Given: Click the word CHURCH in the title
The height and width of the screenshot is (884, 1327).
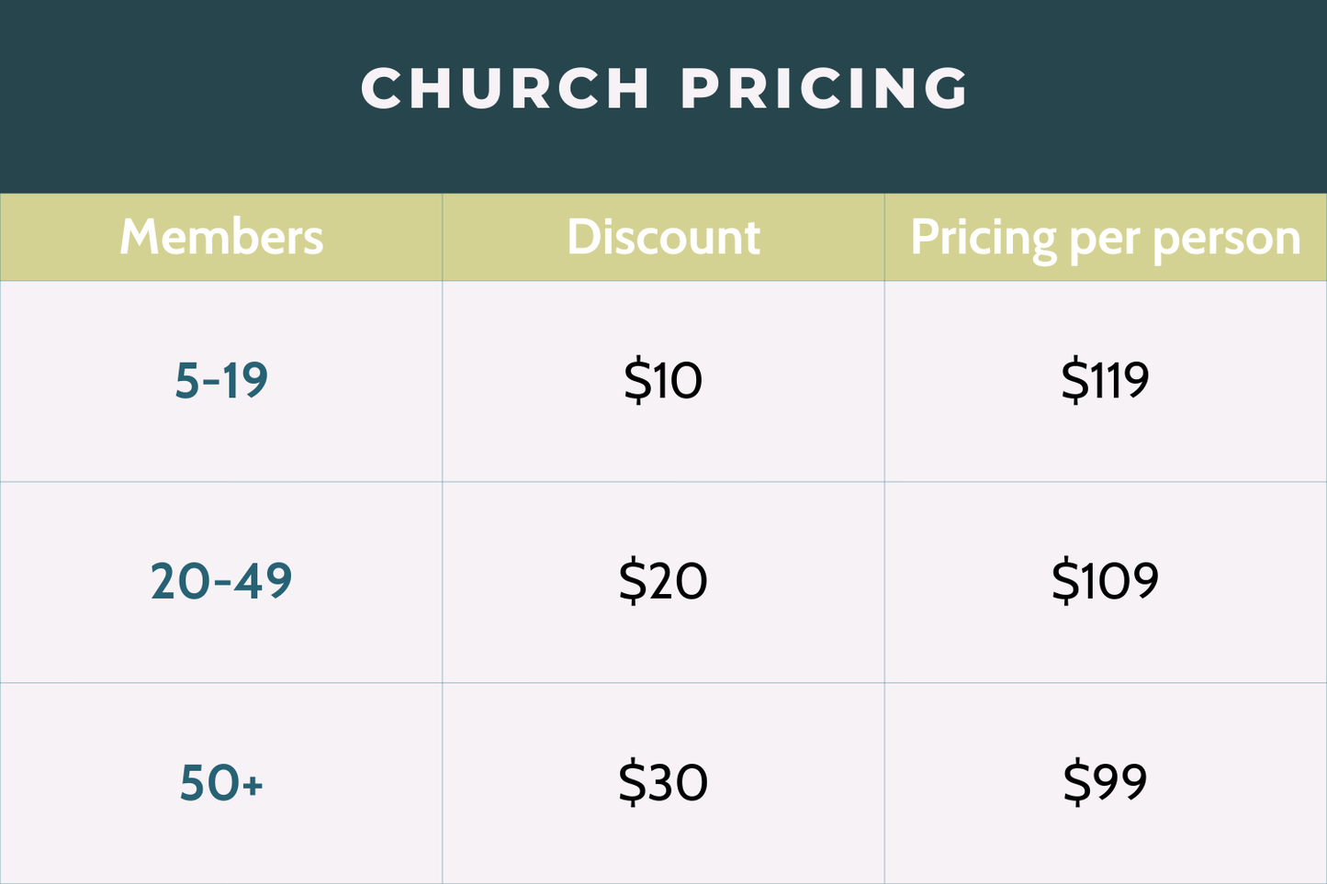Looking at the screenshot, I should [x=506, y=88].
